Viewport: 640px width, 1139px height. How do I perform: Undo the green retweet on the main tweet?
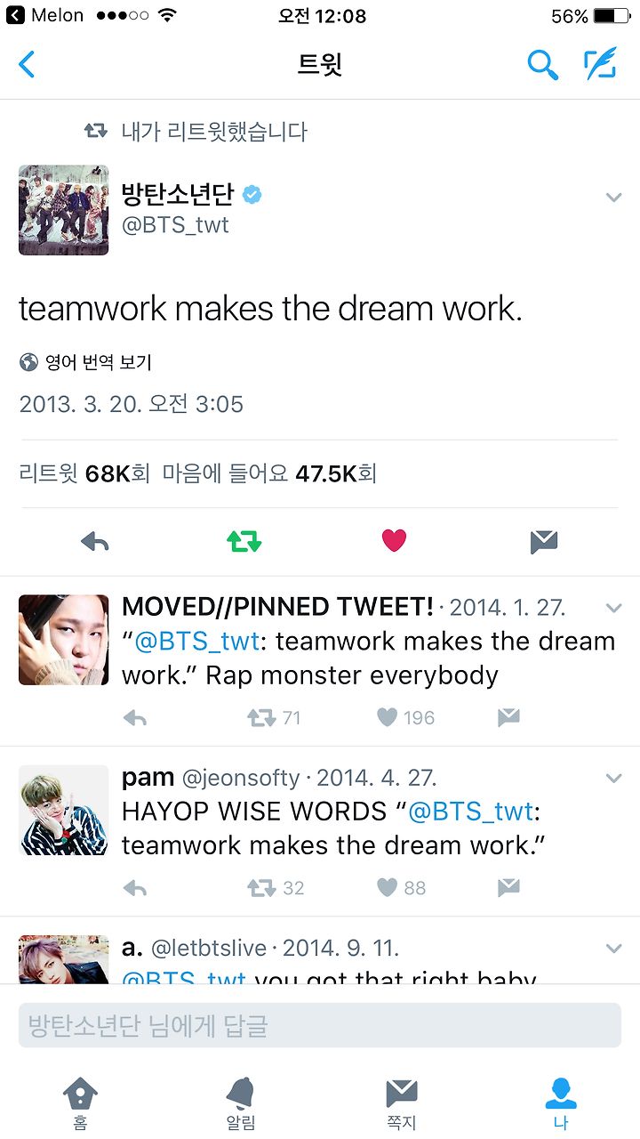pos(244,541)
